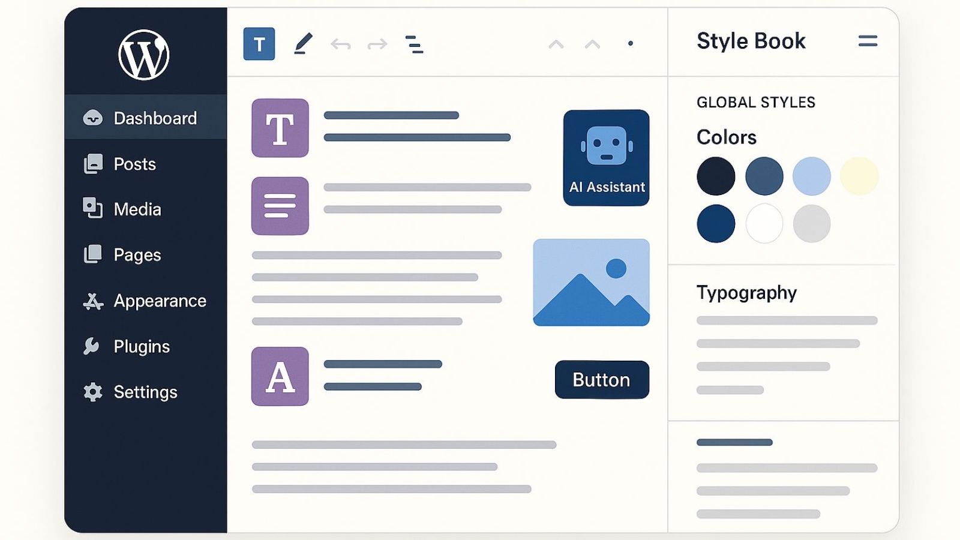The width and height of the screenshot is (960, 540).
Task: Switch to the Dashboard menu item
Action: [x=154, y=118]
